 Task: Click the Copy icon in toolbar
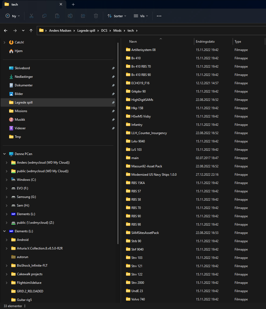[x=44, y=16]
